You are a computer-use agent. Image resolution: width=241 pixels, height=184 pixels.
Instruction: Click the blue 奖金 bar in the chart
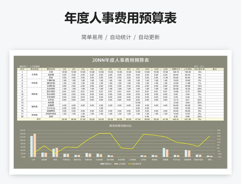tap(54, 153)
